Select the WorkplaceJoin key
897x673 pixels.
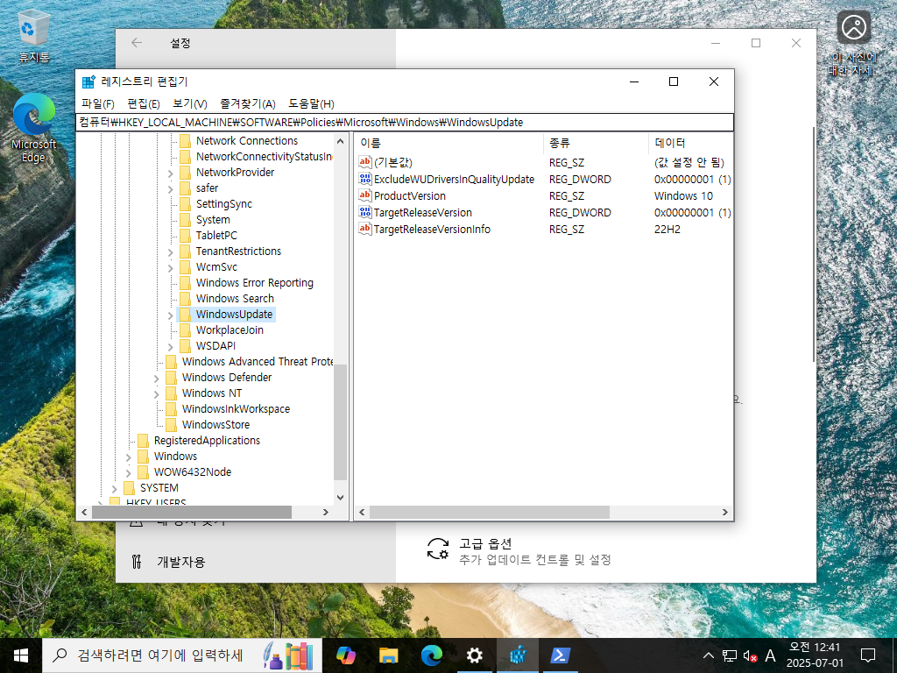(x=230, y=330)
